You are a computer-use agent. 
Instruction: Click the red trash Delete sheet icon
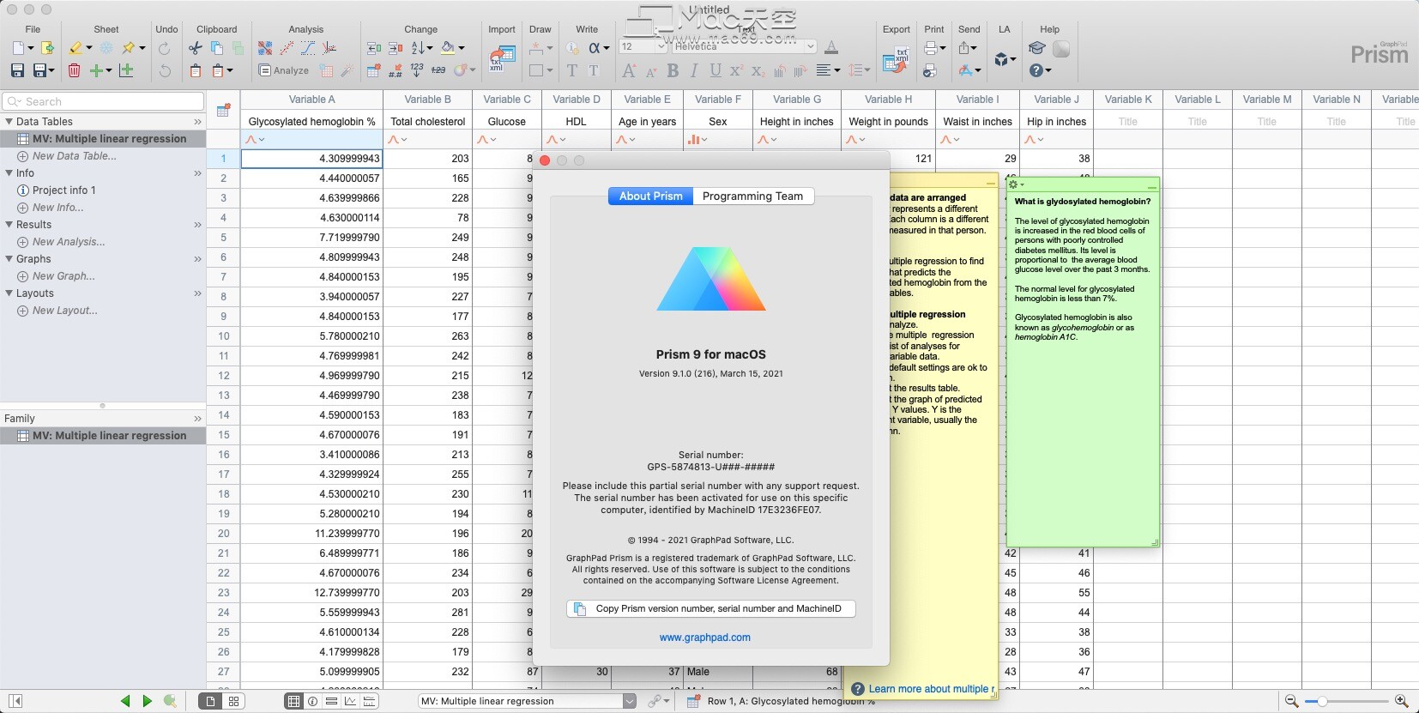point(74,70)
